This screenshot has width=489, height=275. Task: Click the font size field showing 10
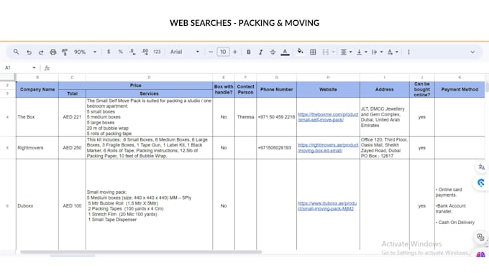tap(223, 52)
